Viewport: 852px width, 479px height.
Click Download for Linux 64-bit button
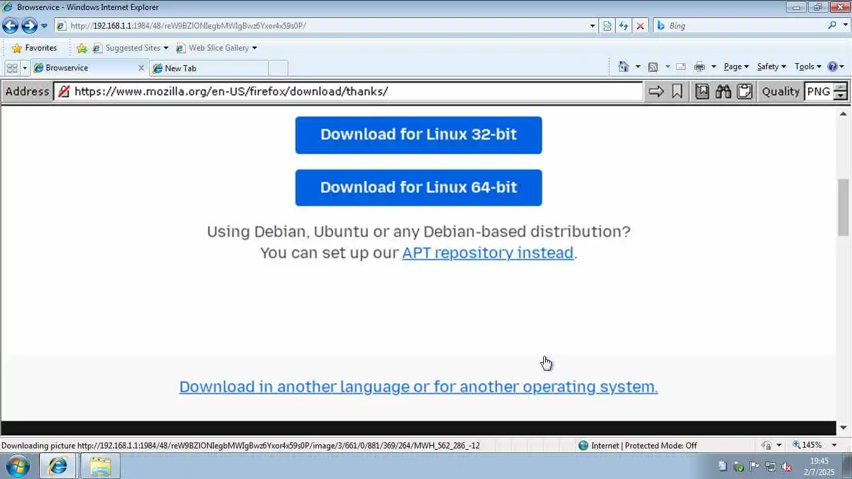pyautogui.click(x=419, y=188)
